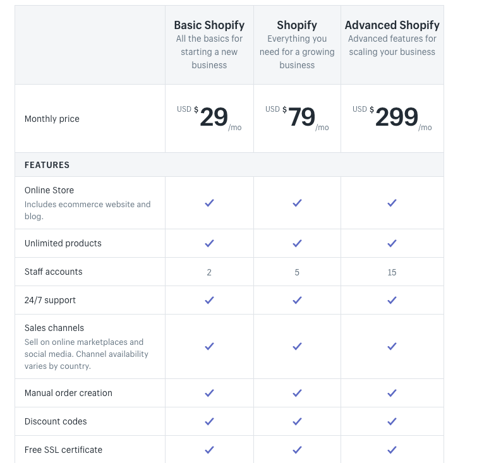Screen dimensions: 477x463
Task: Click Unlimited products checkmark under Basic Shopify
Action: tap(209, 243)
